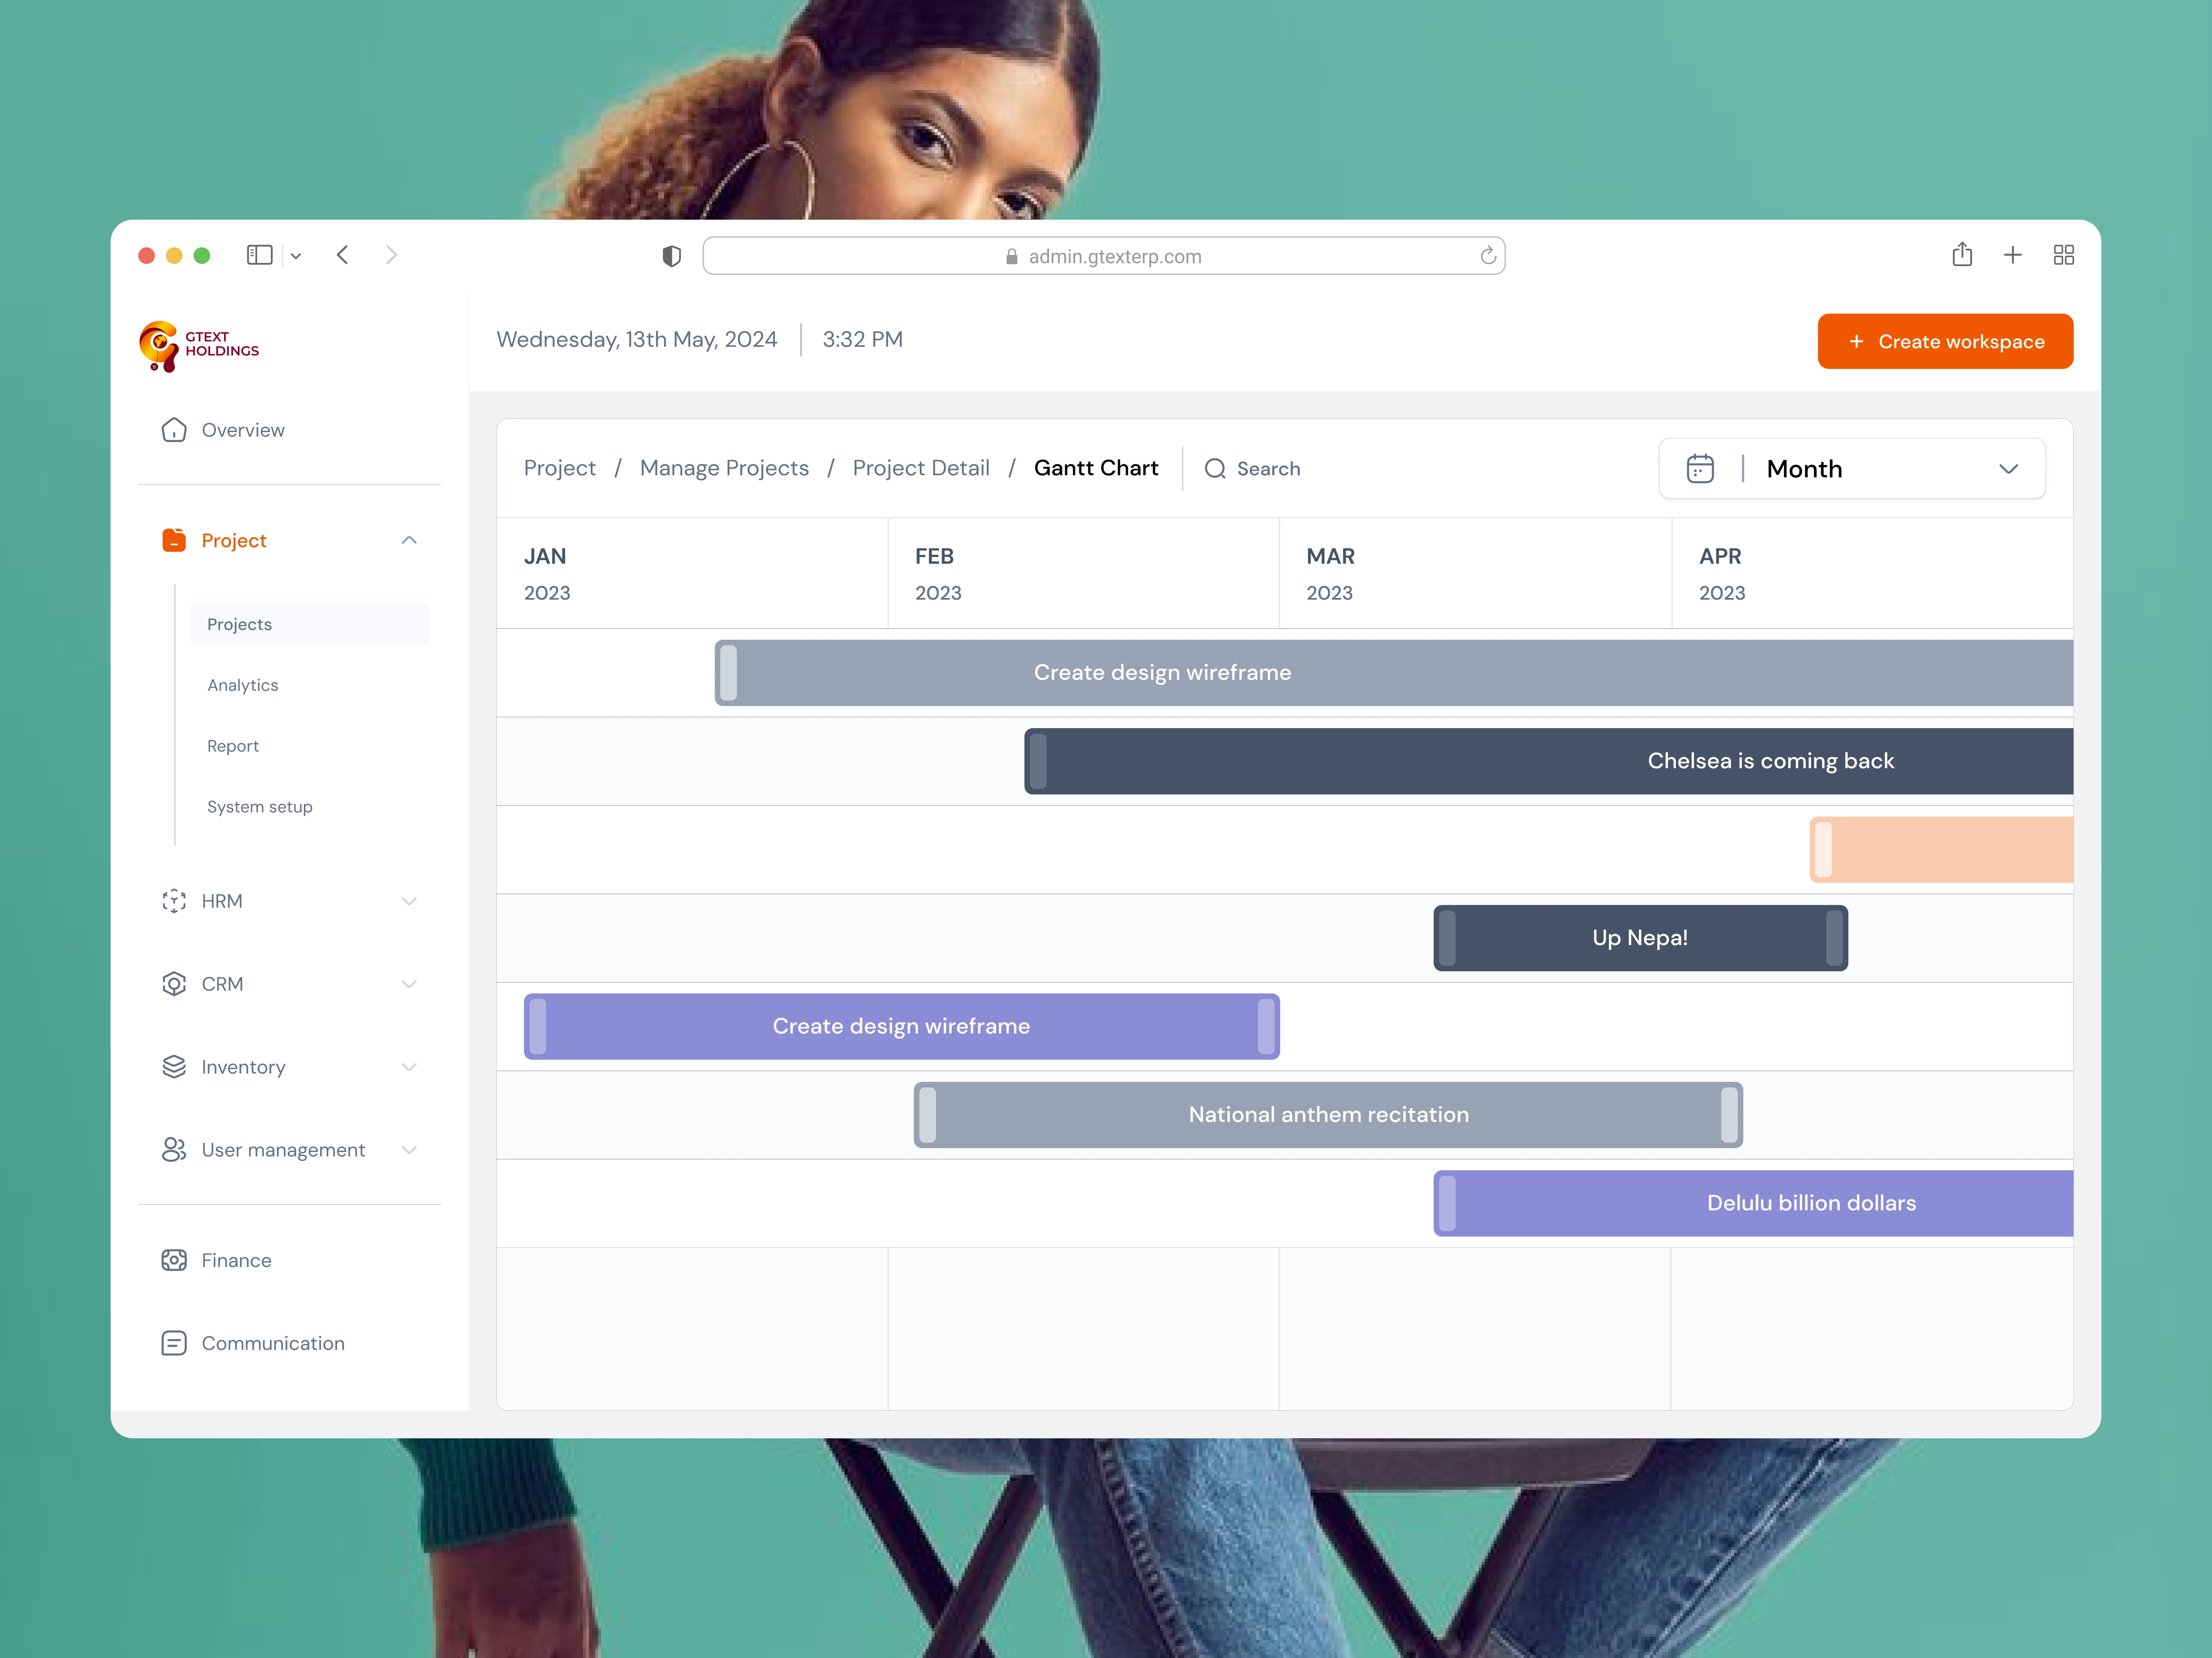Click the HRM sidebar icon
The height and width of the screenshot is (1658, 2212).
[x=174, y=902]
